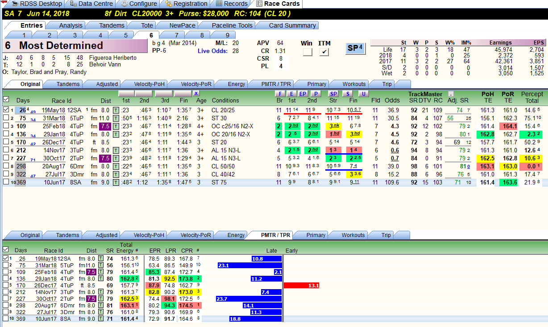548x327 pixels.
Task: Click the blank button above 1st column
Action: pyautogui.click(x=126, y=93)
